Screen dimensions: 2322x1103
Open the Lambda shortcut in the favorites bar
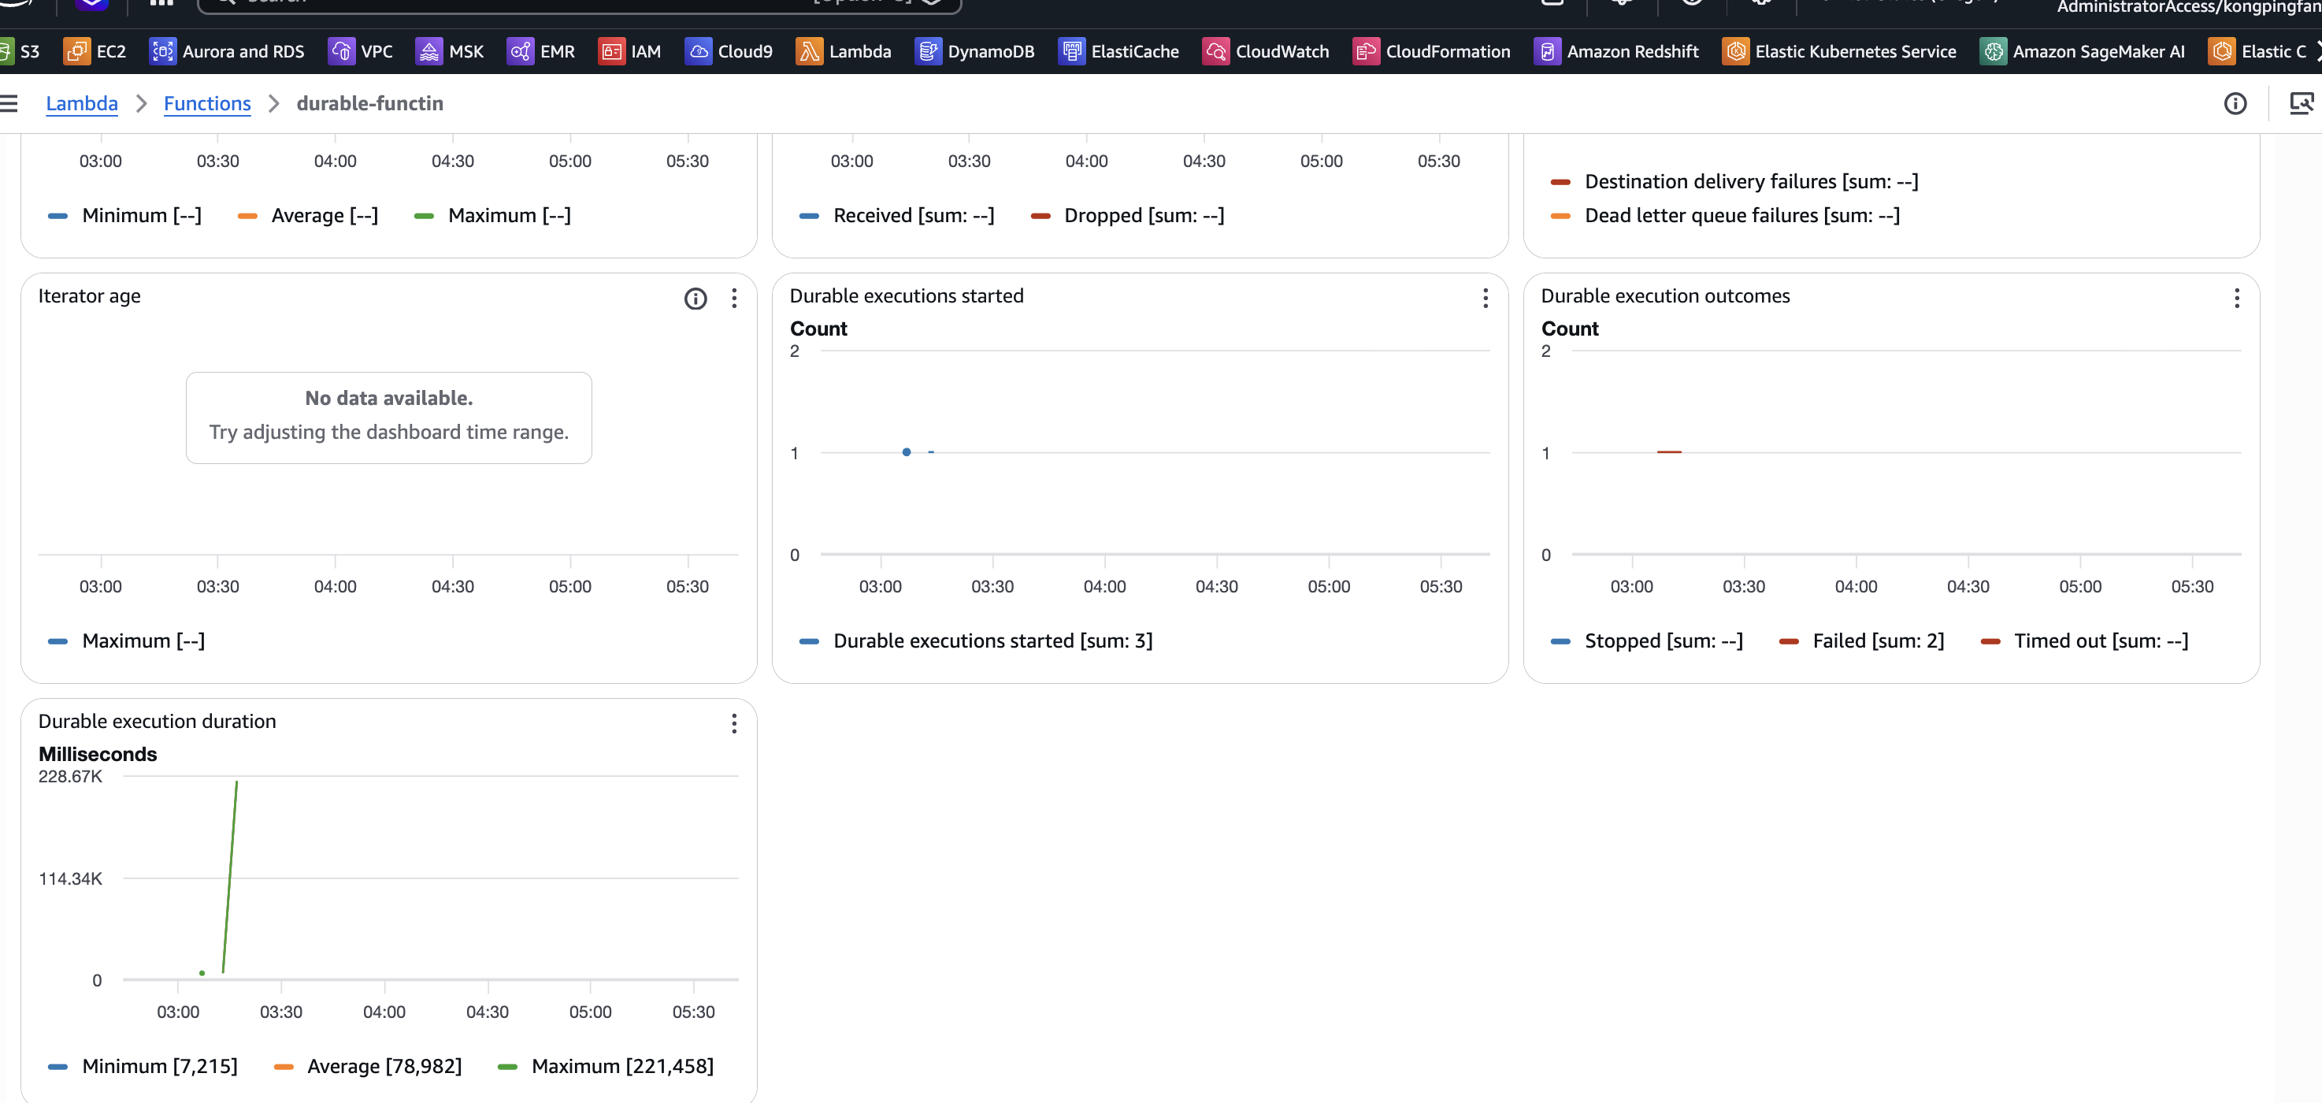[810, 51]
